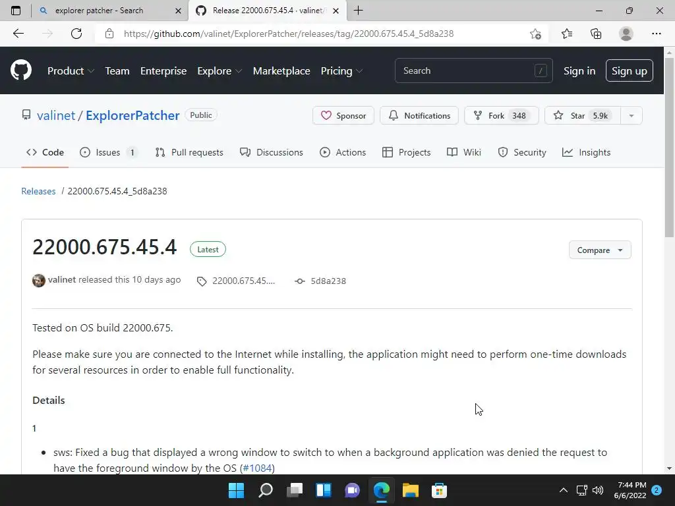Open the Favorites list icon
Viewport: 675px width, 506px height.
click(x=566, y=34)
